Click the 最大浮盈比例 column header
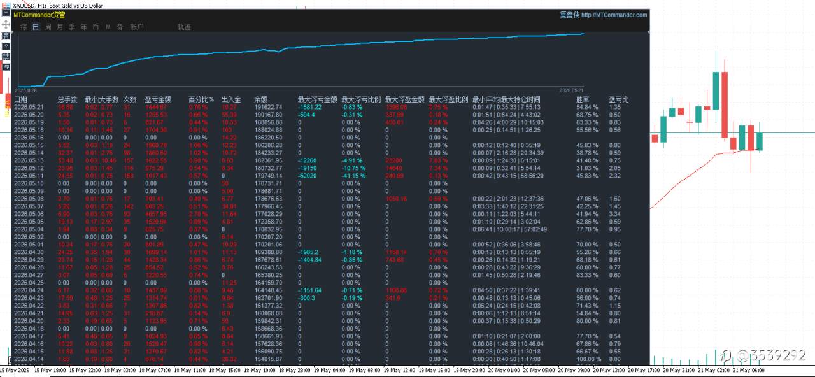 coord(448,99)
